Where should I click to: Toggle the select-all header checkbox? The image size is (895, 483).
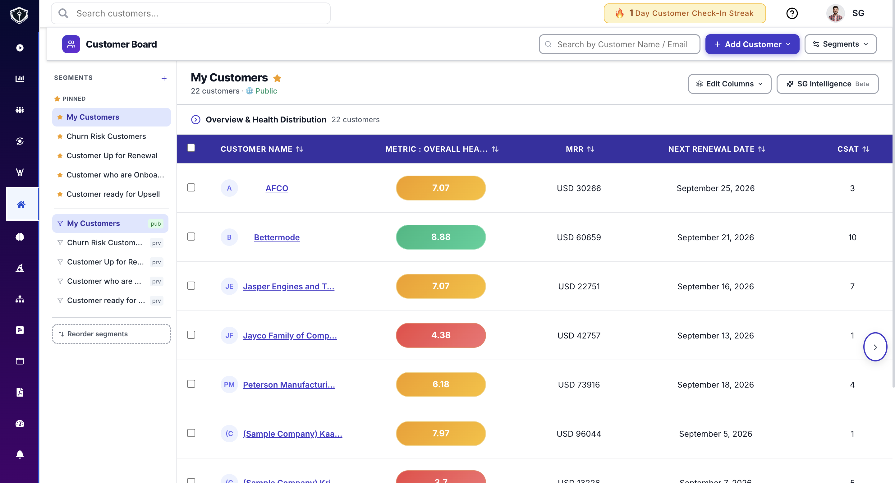tap(191, 148)
